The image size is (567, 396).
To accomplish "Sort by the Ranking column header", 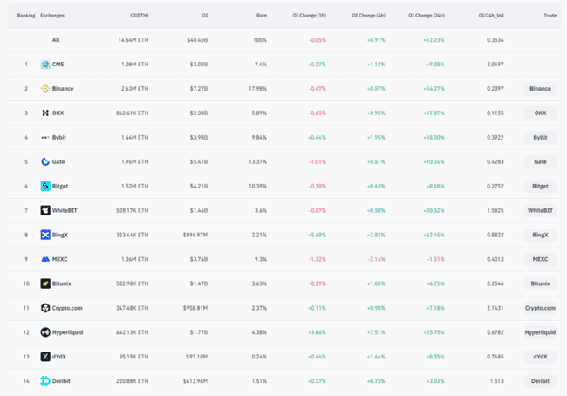I will [x=25, y=16].
